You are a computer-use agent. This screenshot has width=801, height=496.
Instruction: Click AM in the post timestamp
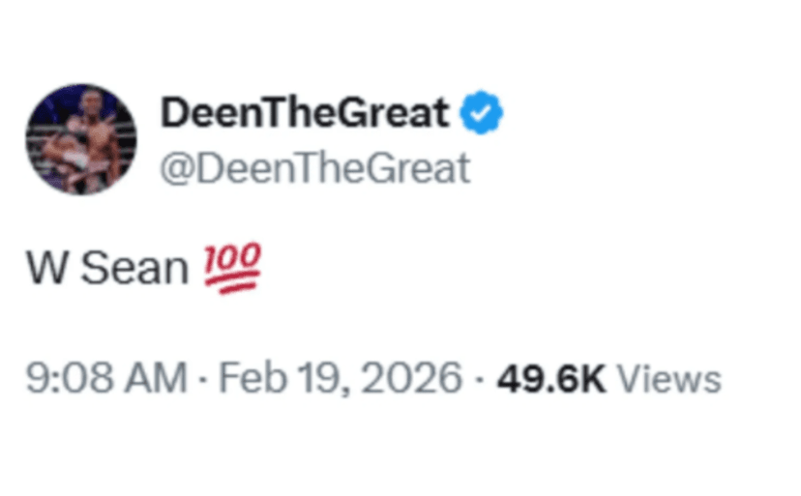click(161, 378)
